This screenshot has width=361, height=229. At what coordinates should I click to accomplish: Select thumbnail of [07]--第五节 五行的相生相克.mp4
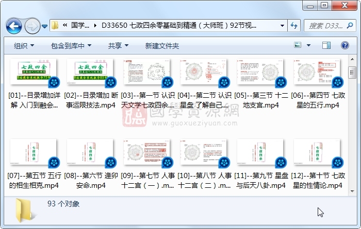point(33,152)
